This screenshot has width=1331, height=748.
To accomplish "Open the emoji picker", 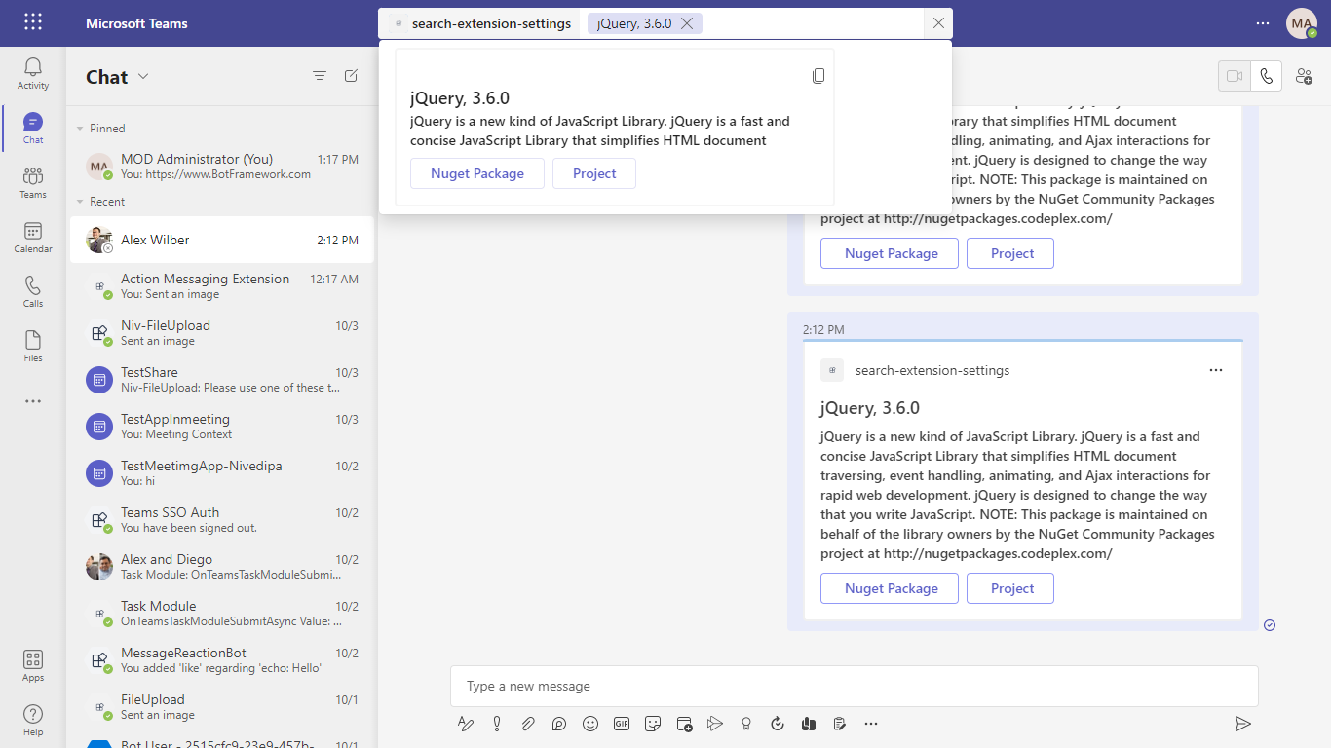I will tap(590, 724).
